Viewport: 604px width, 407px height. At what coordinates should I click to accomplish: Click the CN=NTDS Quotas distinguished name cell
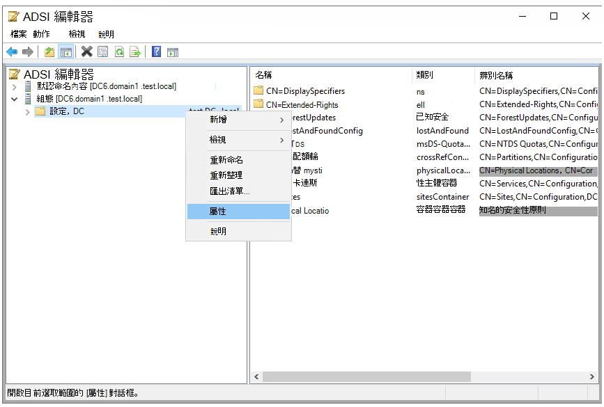[x=539, y=144]
